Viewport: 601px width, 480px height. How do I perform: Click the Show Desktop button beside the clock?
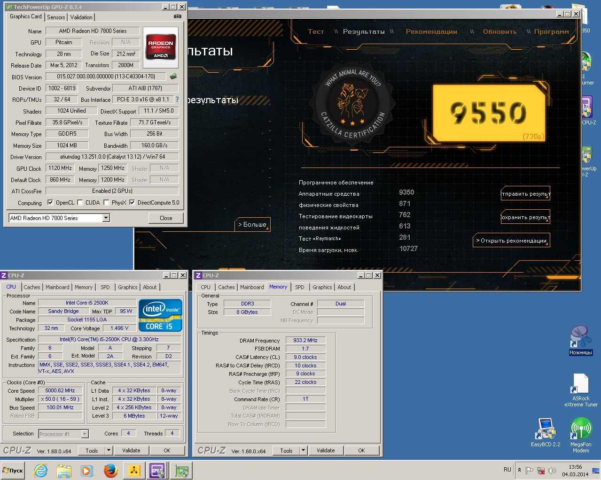[x=597, y=470]
